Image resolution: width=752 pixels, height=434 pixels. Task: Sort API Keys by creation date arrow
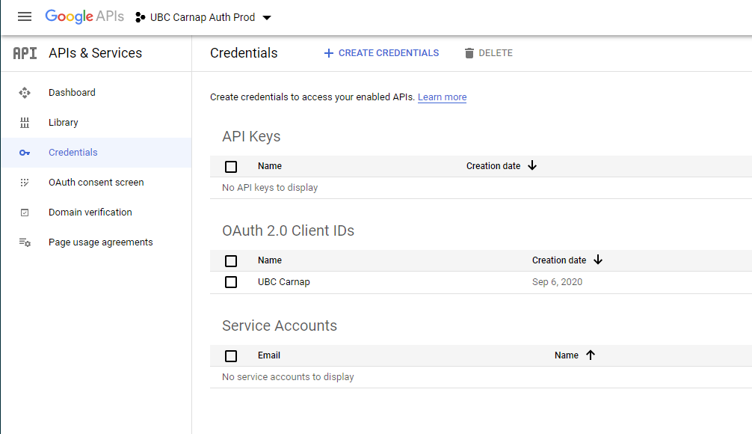coord(532,165)
